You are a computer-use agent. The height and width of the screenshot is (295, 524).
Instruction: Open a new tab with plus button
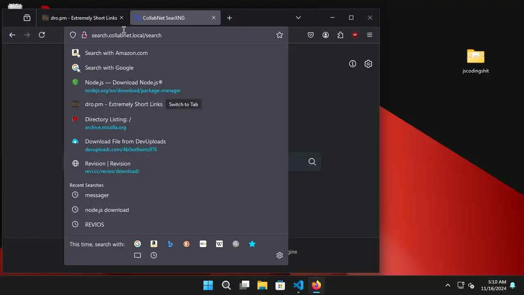point(230,18)
